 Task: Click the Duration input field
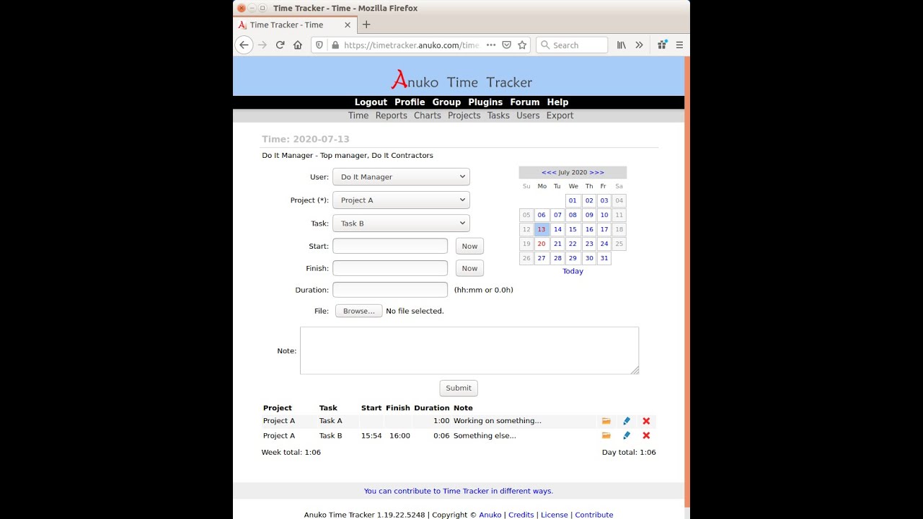pyautogui.click(x=390, y=290)
